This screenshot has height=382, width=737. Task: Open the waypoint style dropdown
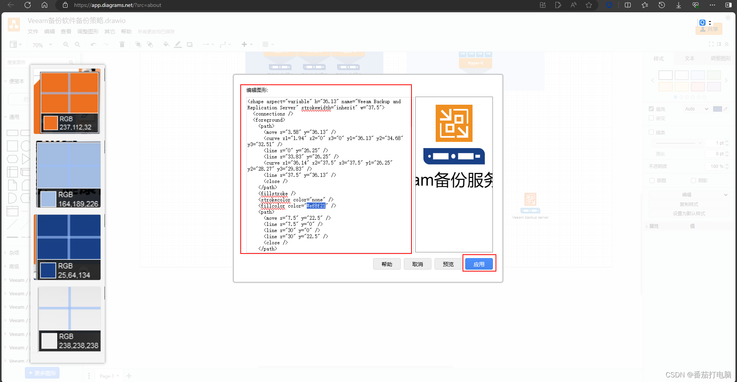225,44
